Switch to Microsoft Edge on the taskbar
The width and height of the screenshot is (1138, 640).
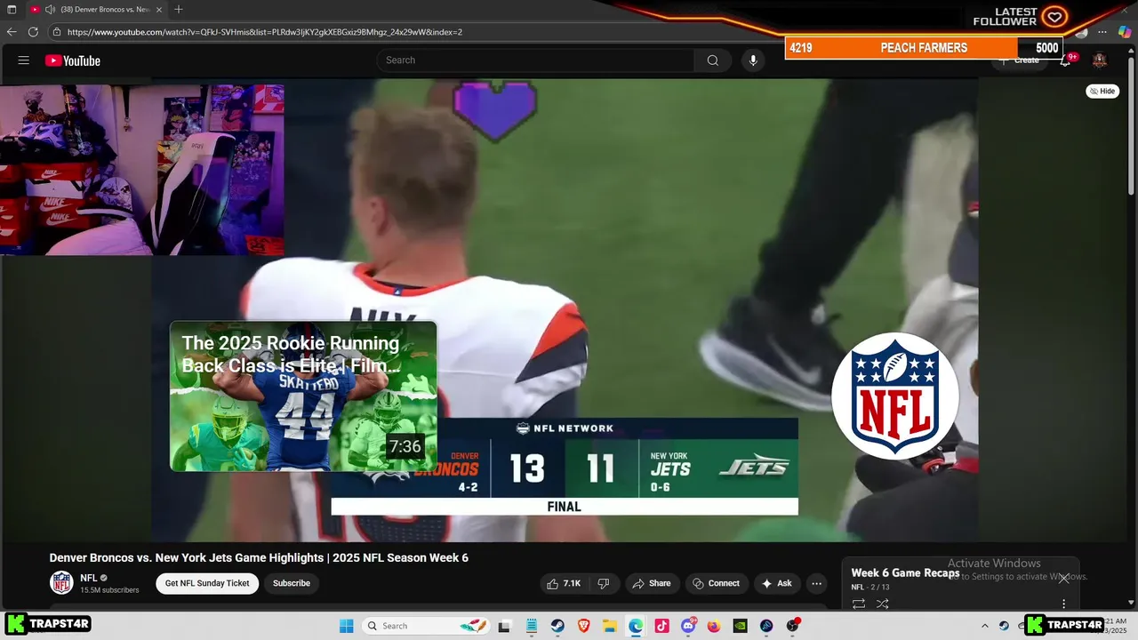636,626
